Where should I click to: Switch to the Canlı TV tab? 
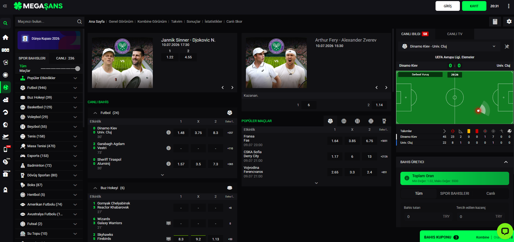454,34
